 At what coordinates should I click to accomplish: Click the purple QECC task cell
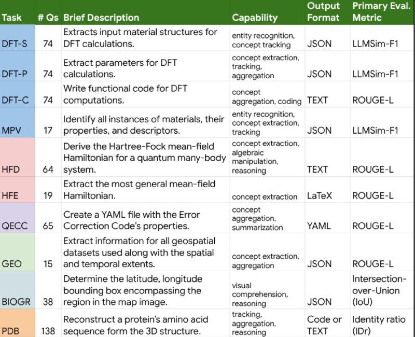tap(18, 218)
